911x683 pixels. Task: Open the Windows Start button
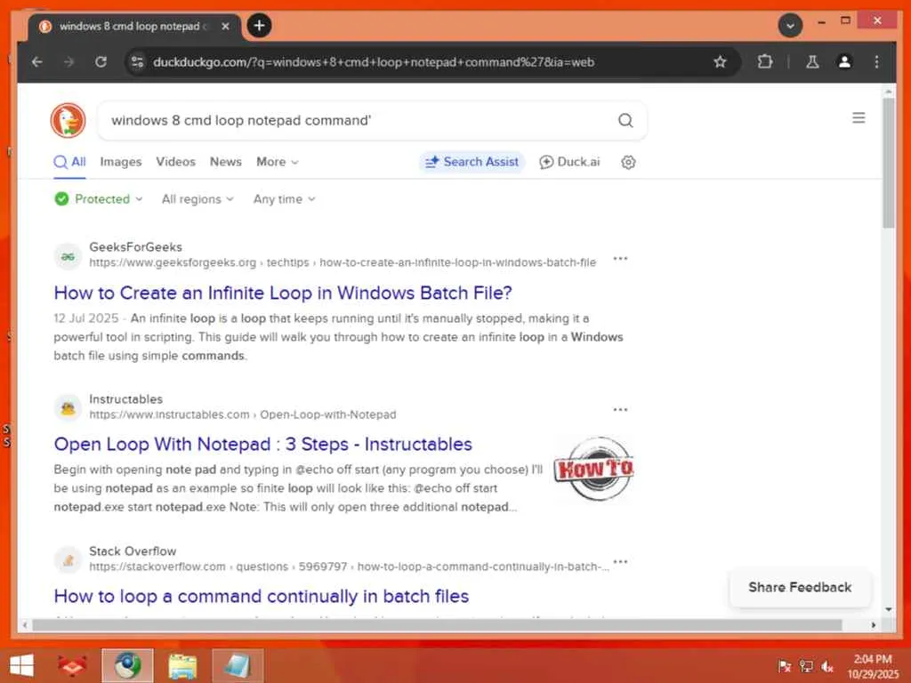(21, 665)
